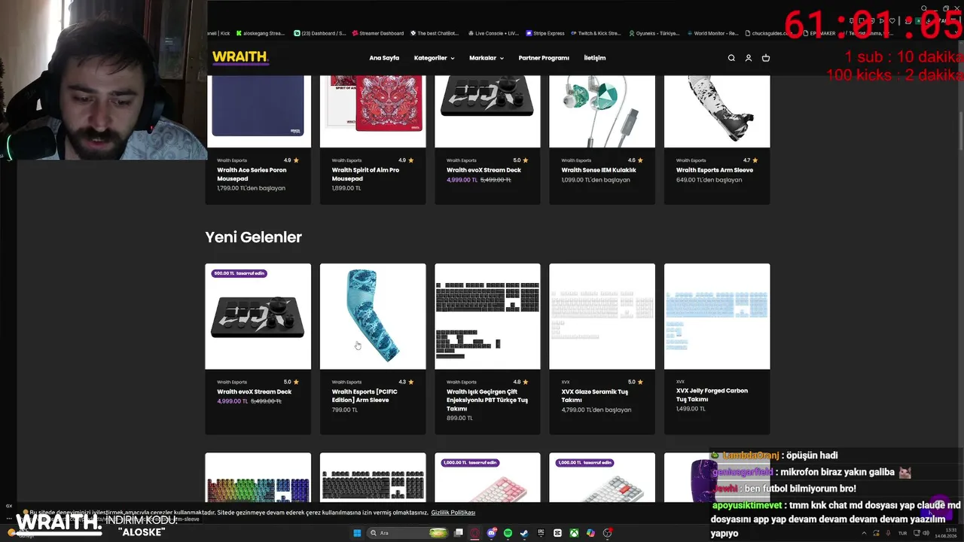Screen dimensions: 964x542
Task: Click the 899.00 TL price text
Action: click(x=459, y=419)
